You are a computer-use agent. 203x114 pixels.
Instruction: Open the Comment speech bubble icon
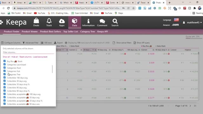coord(102,21)
